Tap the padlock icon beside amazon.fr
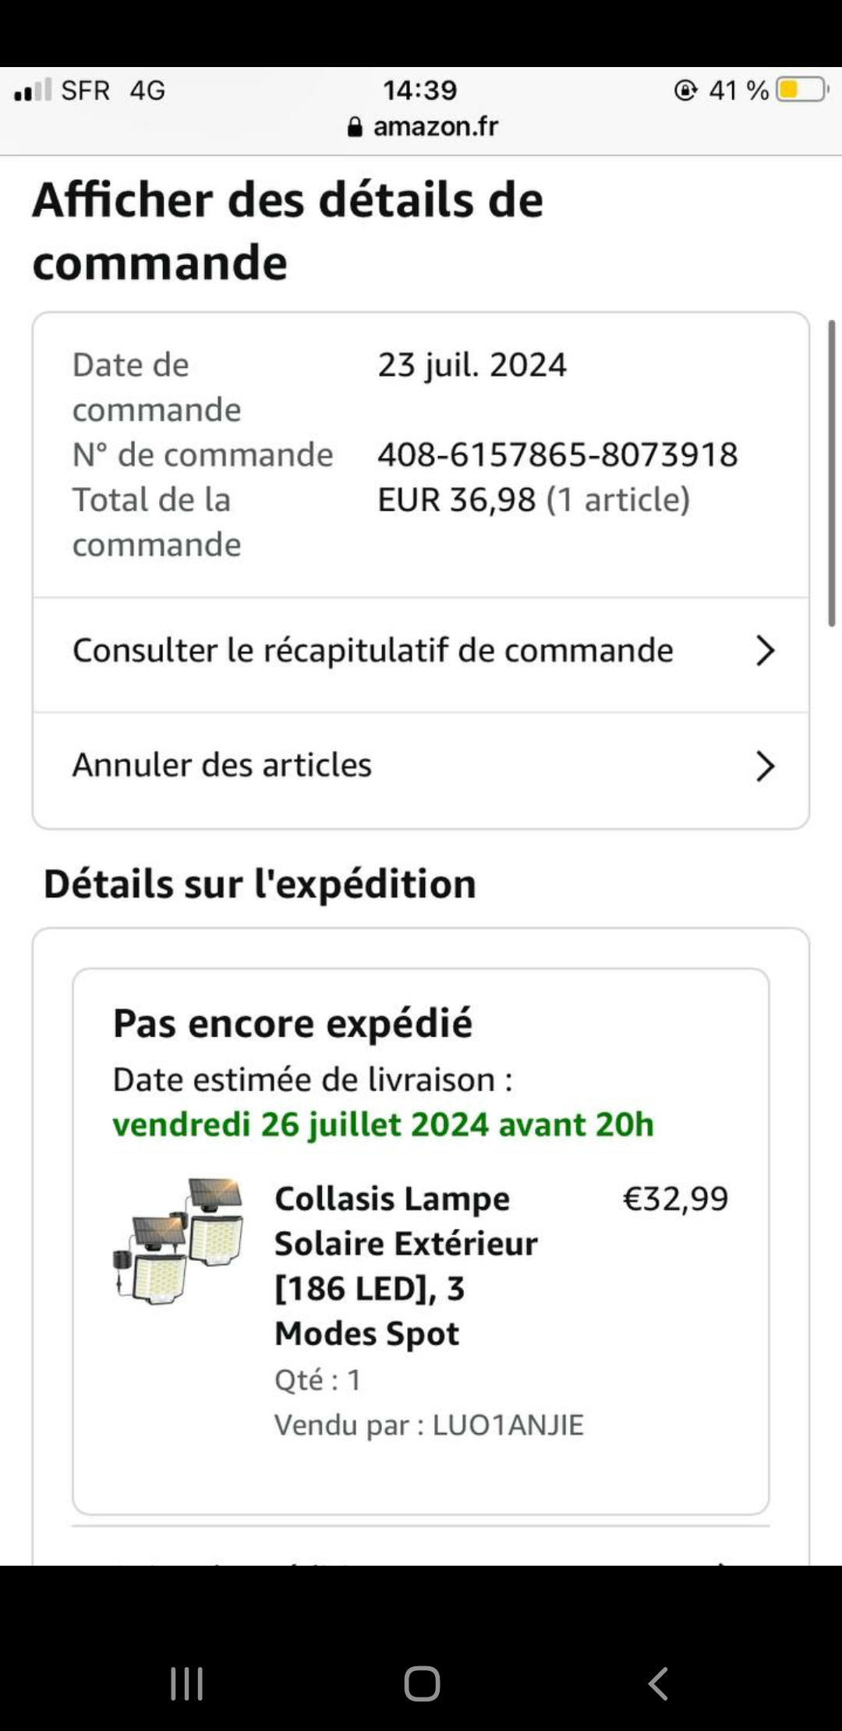 click(x=355, y=127)
